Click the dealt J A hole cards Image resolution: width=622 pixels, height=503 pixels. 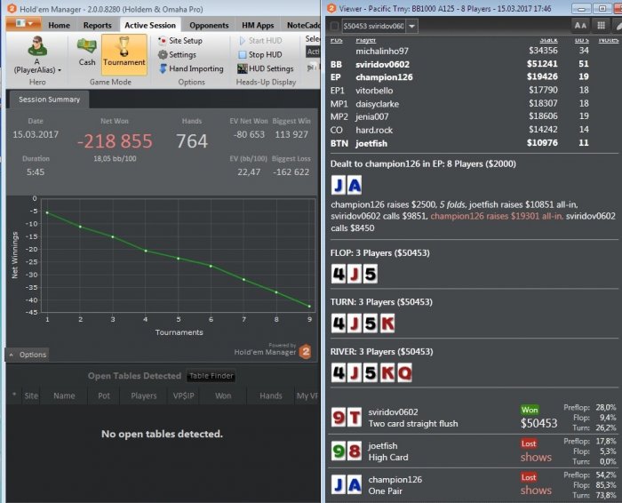click(x=347, y=185)
